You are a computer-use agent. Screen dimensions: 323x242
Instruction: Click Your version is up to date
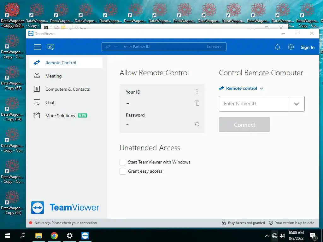tap(291, 223)
